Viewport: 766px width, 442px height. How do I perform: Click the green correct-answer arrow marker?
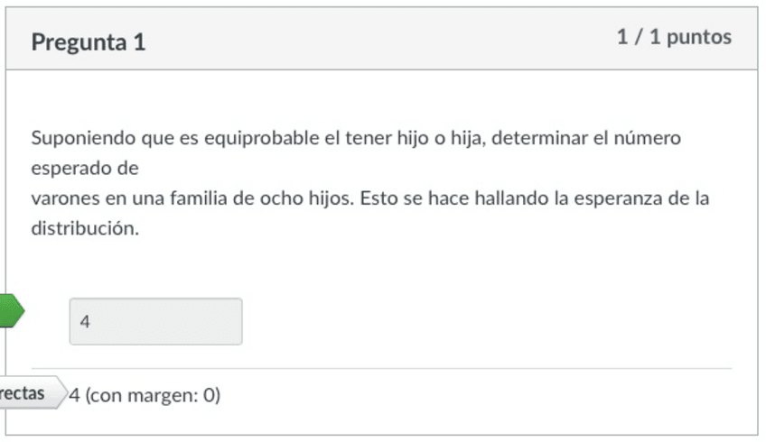[x=11, y=310]
